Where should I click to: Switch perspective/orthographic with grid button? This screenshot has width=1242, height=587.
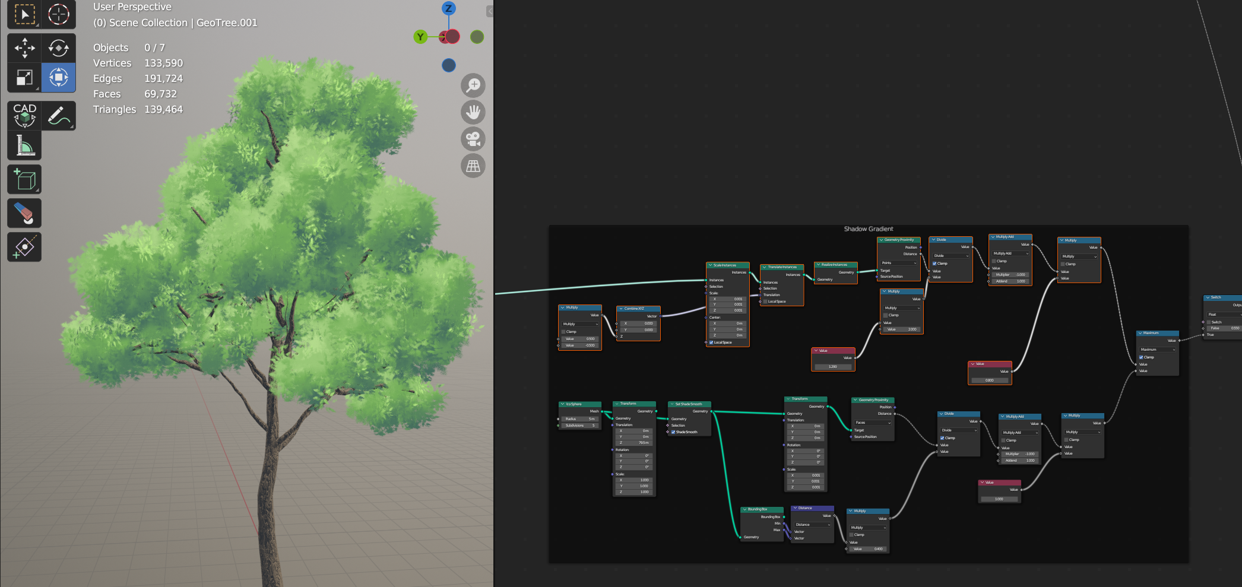(x=473, y=166)
